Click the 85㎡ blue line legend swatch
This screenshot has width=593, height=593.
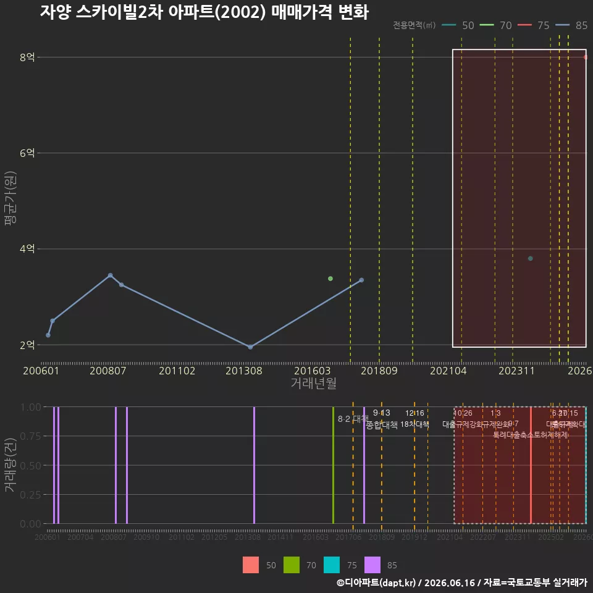point(562,25)
